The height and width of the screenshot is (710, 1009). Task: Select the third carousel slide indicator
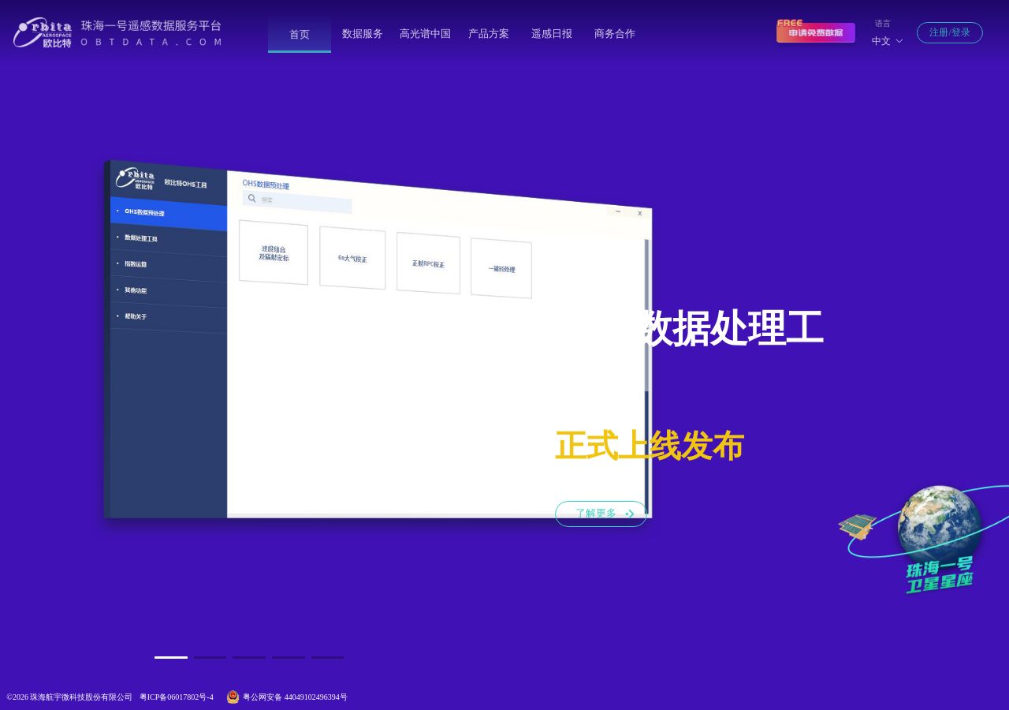tap(249, 657)
